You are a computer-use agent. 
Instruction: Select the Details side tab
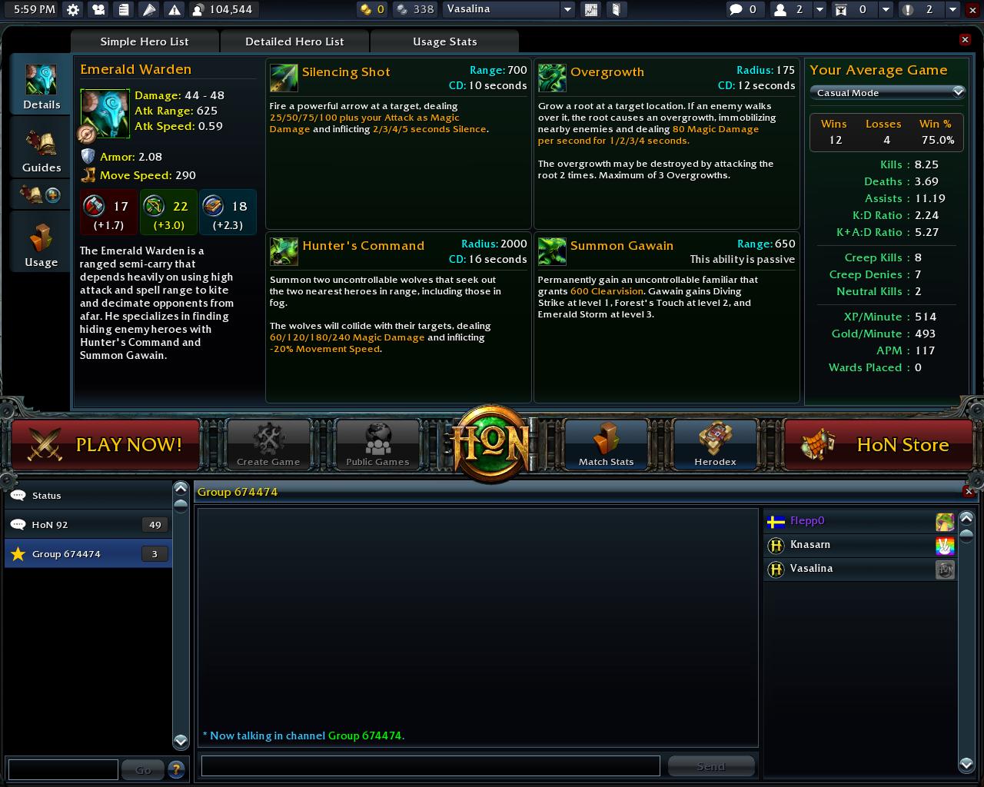click(x=41, y=86)
